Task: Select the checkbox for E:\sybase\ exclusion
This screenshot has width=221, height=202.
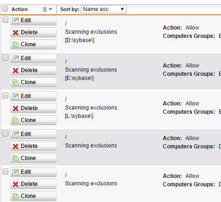Action: click(x=5, y=58)
